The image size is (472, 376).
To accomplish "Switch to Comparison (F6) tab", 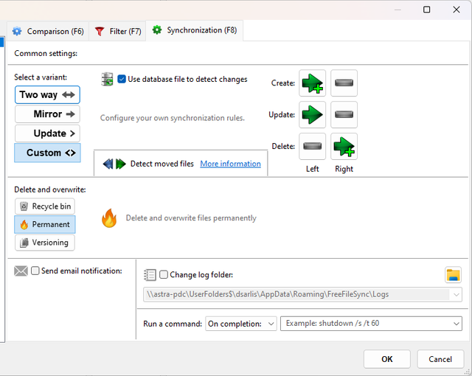I will 48,31.
